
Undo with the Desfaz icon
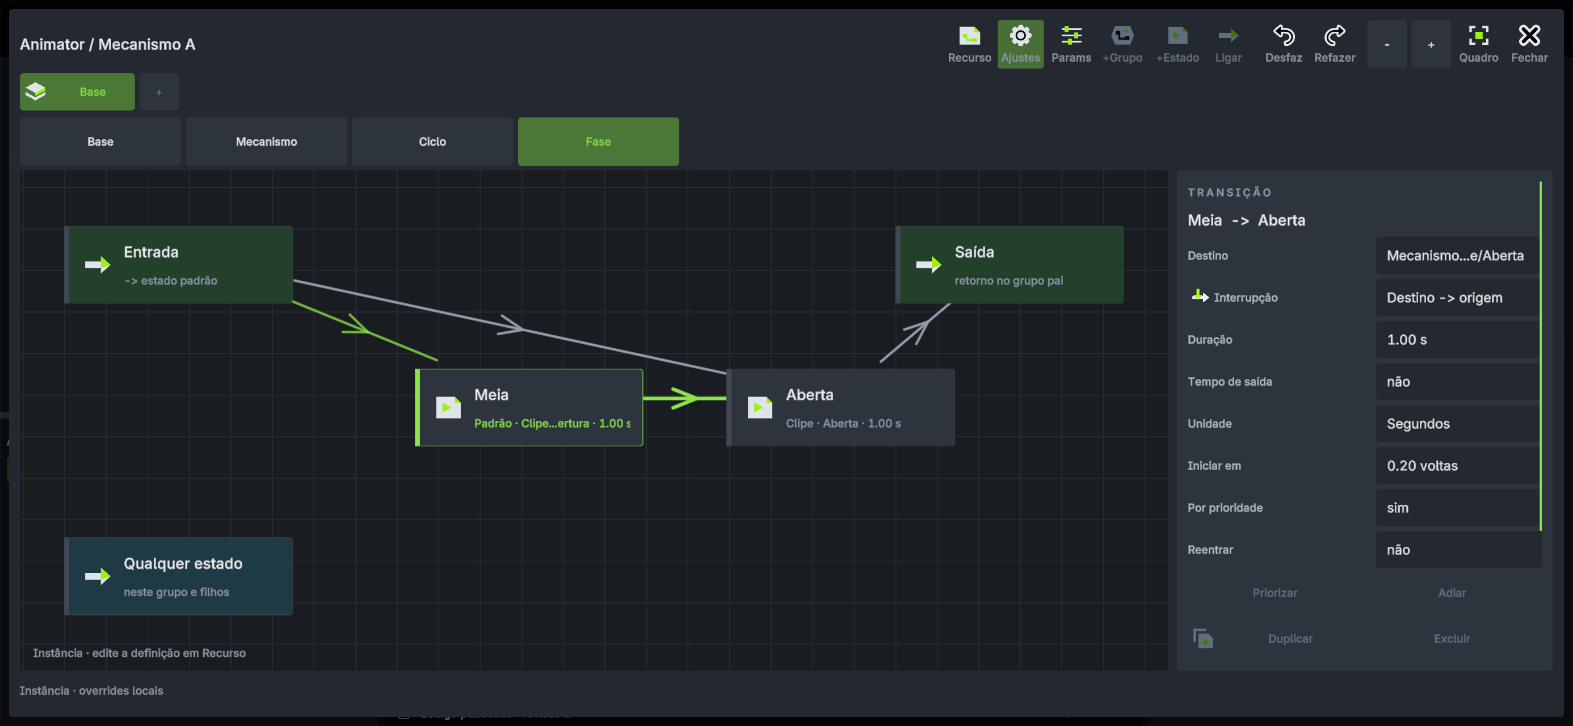coord(1284,44)
